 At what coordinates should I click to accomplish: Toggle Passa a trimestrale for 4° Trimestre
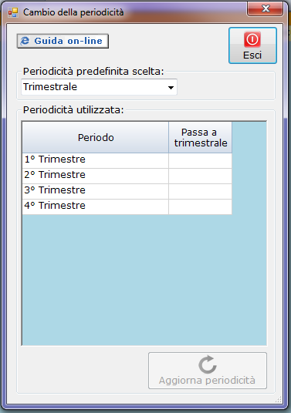200,206
